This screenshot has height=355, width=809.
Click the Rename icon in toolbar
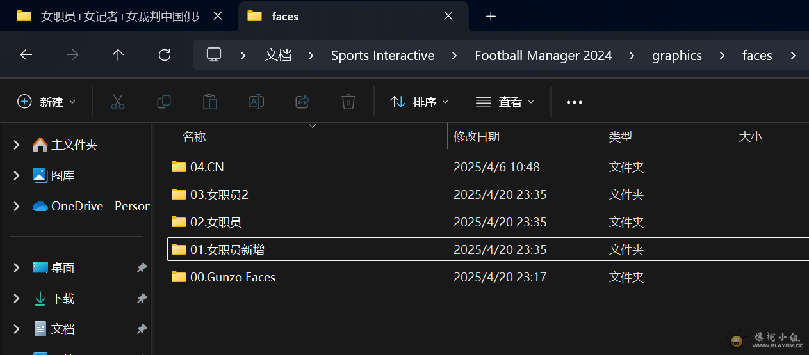click(256, 102)
